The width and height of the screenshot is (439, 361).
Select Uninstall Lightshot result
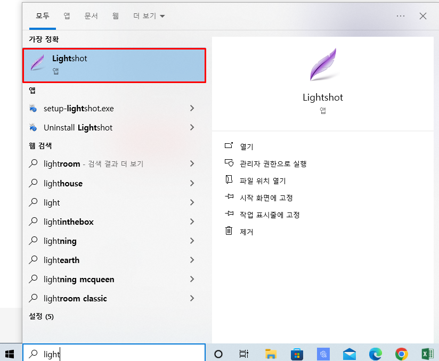pyautogui.click(x=114, y=128)
